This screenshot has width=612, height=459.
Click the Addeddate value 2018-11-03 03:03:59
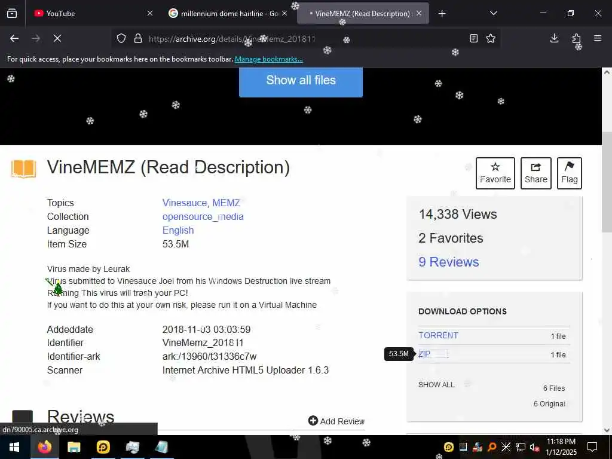click(x=206, y=329)
